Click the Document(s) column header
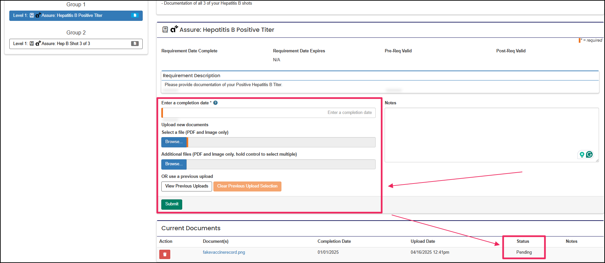This screenshot has width=605, height=263. coord(215,241)
